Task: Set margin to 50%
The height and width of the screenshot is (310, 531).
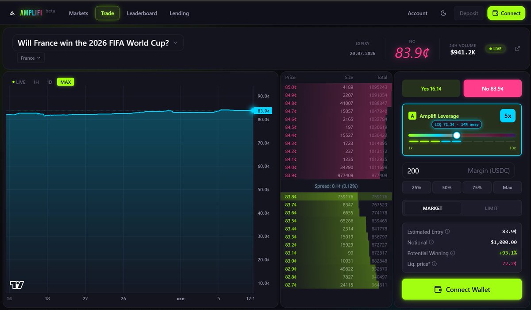Action: point(446,187)
